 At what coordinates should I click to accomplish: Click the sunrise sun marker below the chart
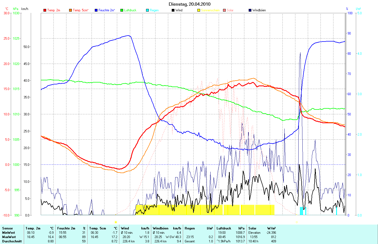coord(116,222)
